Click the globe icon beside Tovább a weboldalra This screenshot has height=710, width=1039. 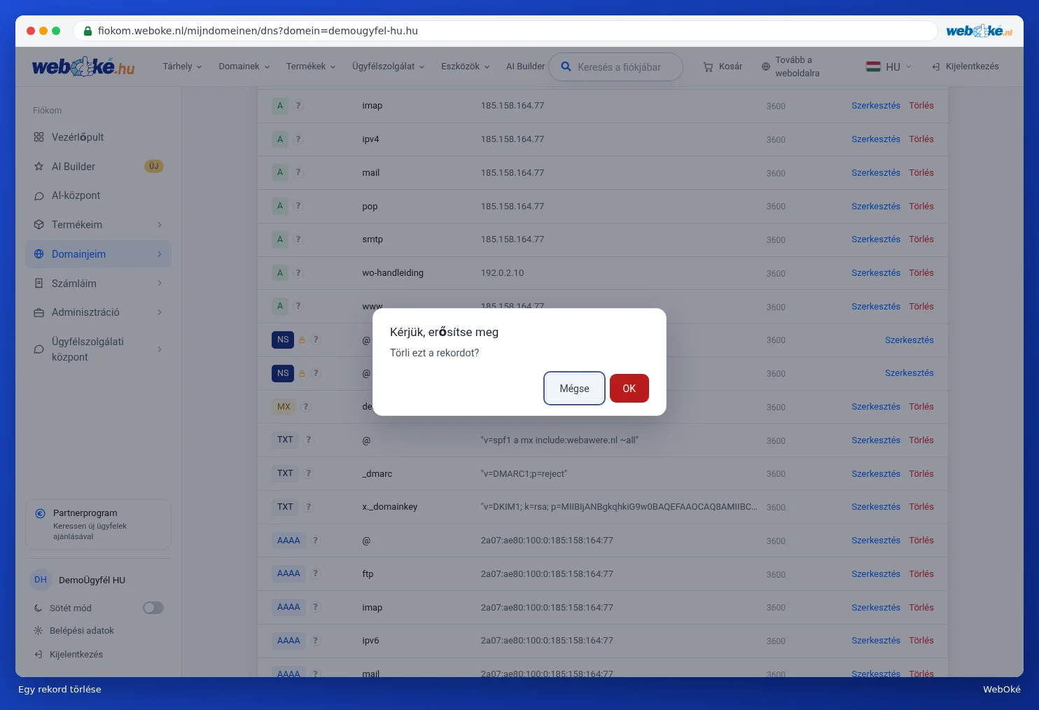click(765, 67)
